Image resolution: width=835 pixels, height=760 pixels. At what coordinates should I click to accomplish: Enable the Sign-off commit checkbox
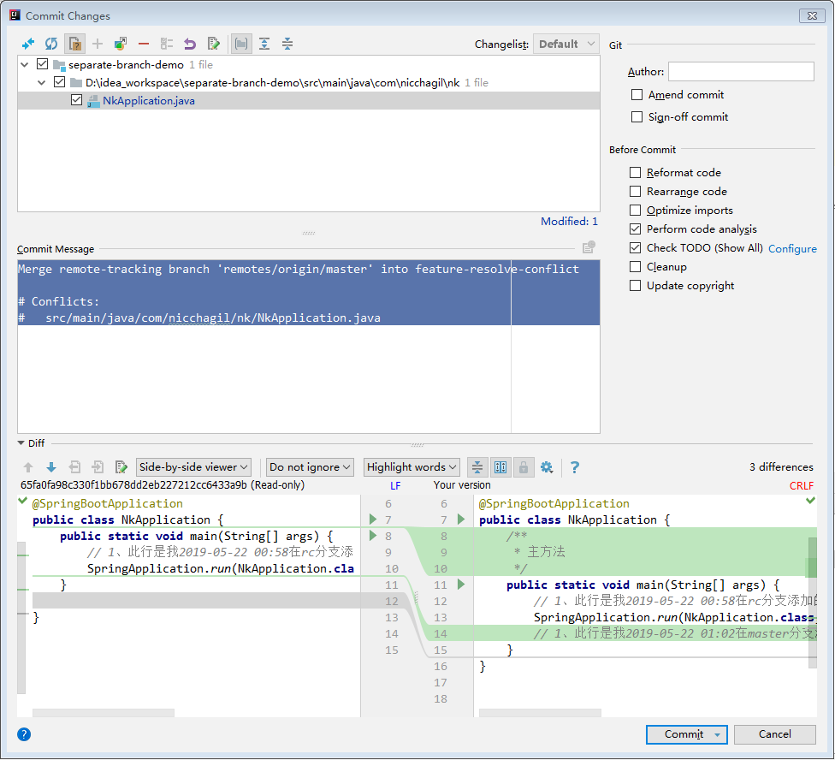[x=637, y=116]
